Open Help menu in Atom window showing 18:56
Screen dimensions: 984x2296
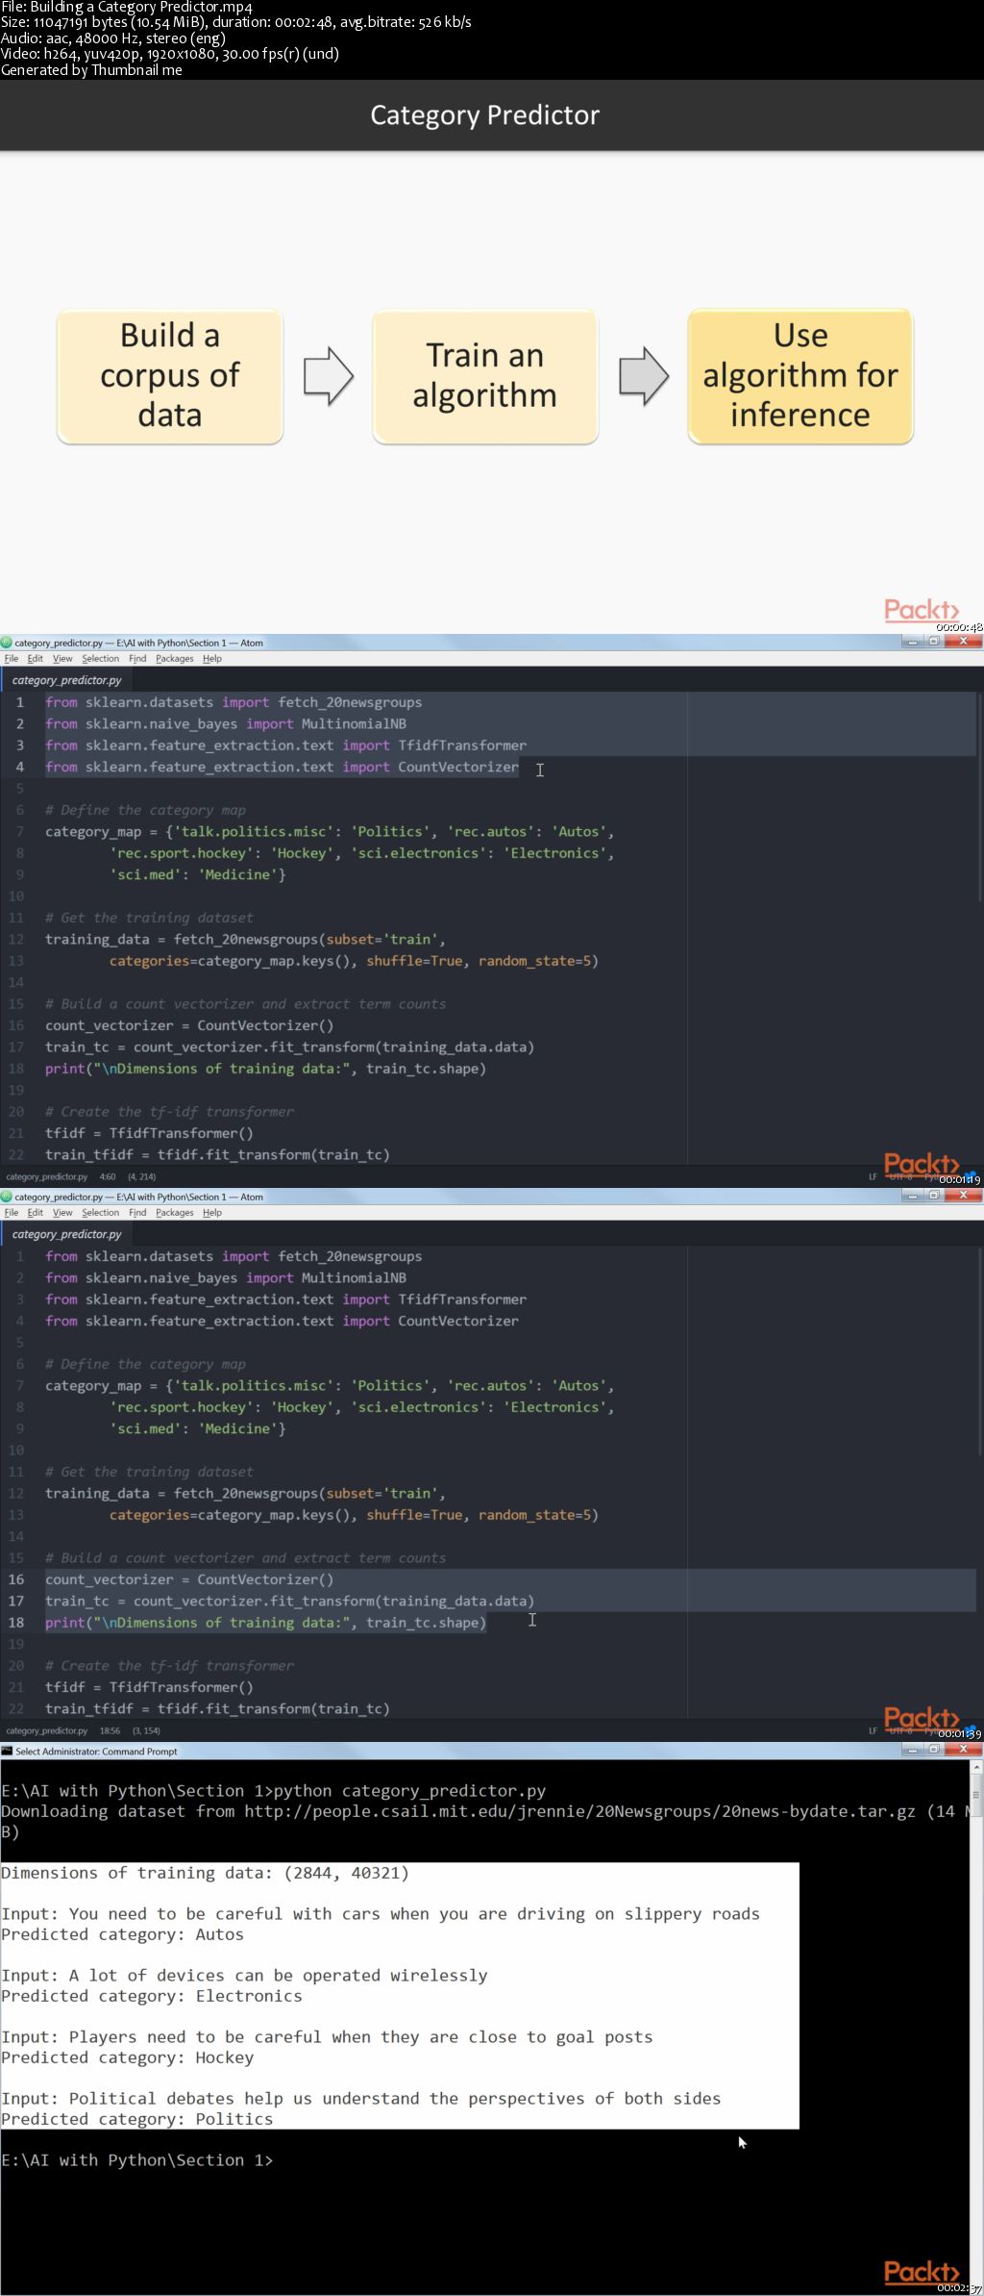pyautogui.click(x=212, y=1213)
